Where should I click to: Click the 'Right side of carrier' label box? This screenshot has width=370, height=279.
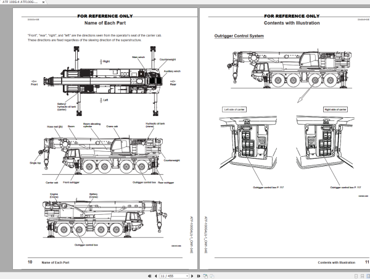pos(335,109)
